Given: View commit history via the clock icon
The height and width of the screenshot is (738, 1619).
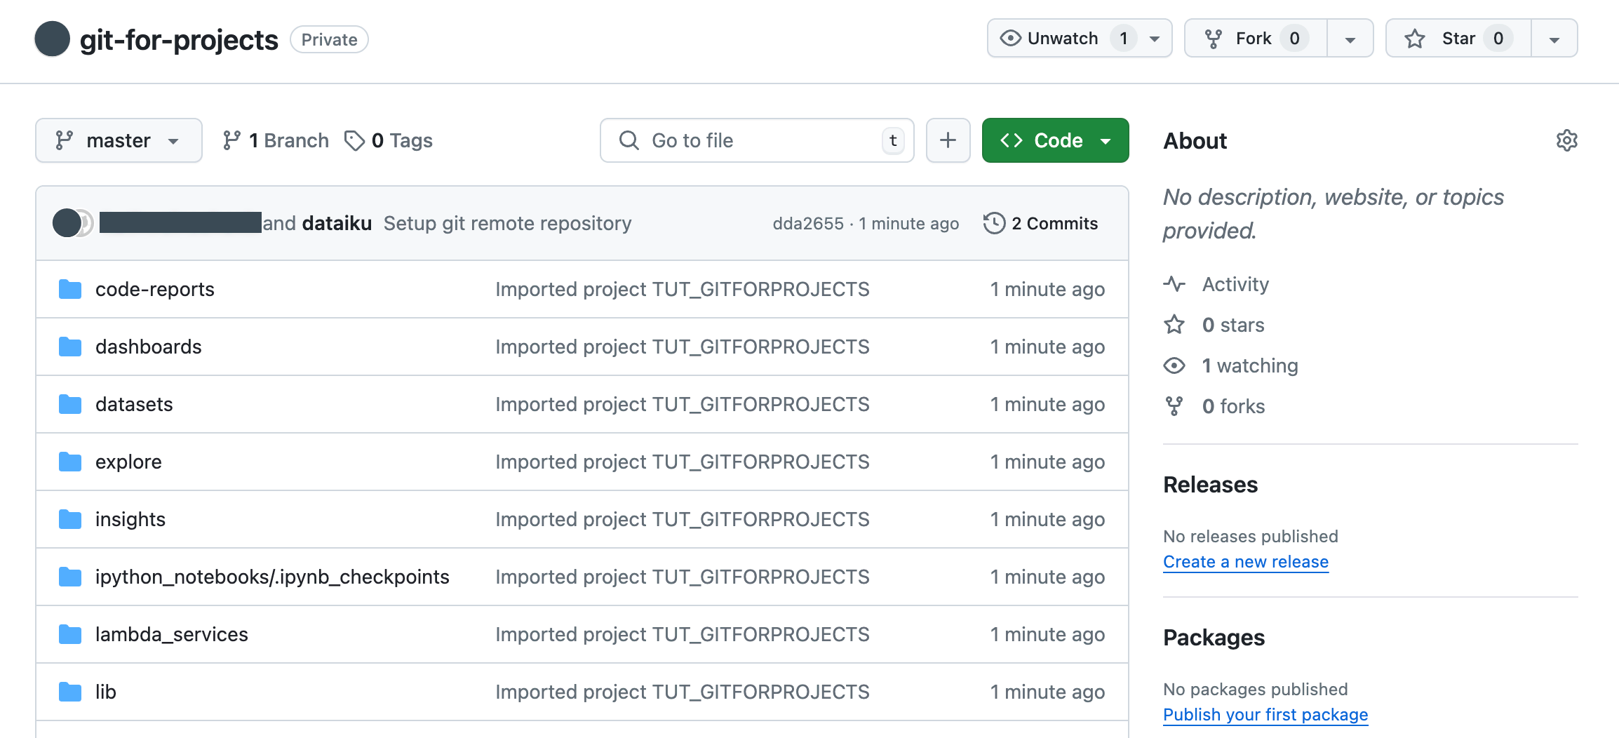Looking at the screenshot, I should 993,223.
